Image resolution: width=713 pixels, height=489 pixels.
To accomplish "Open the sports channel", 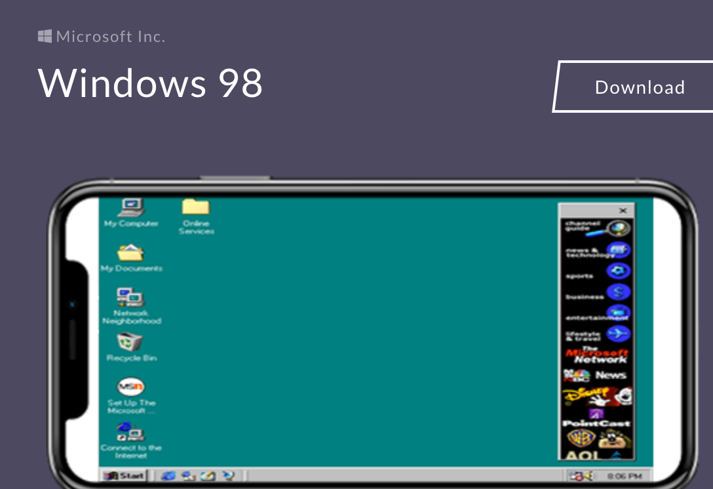I will point(597,271).
